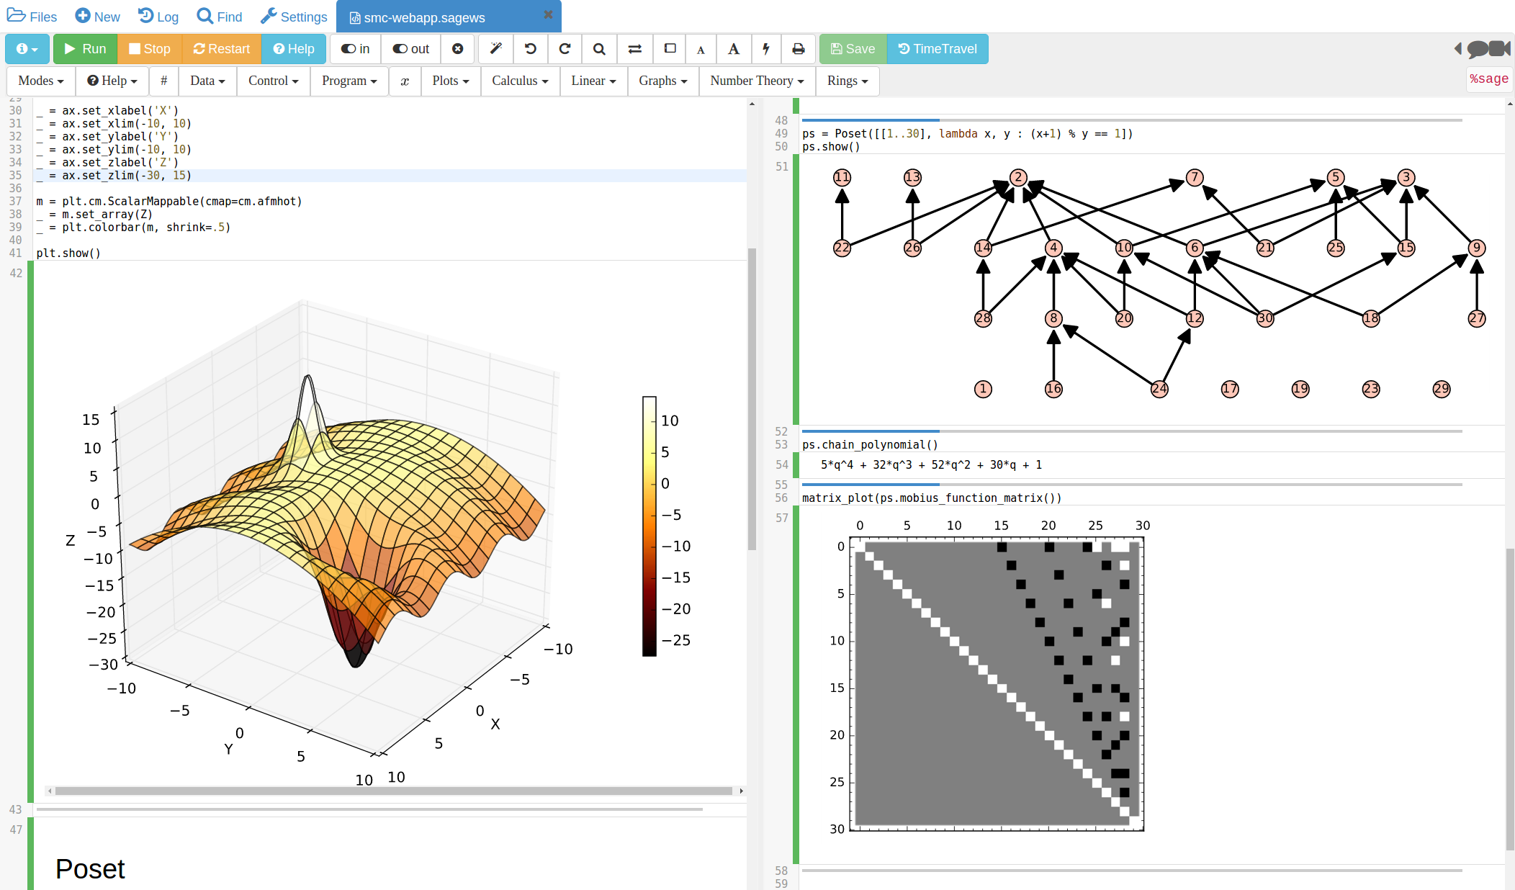Viewport: 1515px width, 890px height.
Task: Expand the Plots dropdown
Action: [450, 81]
